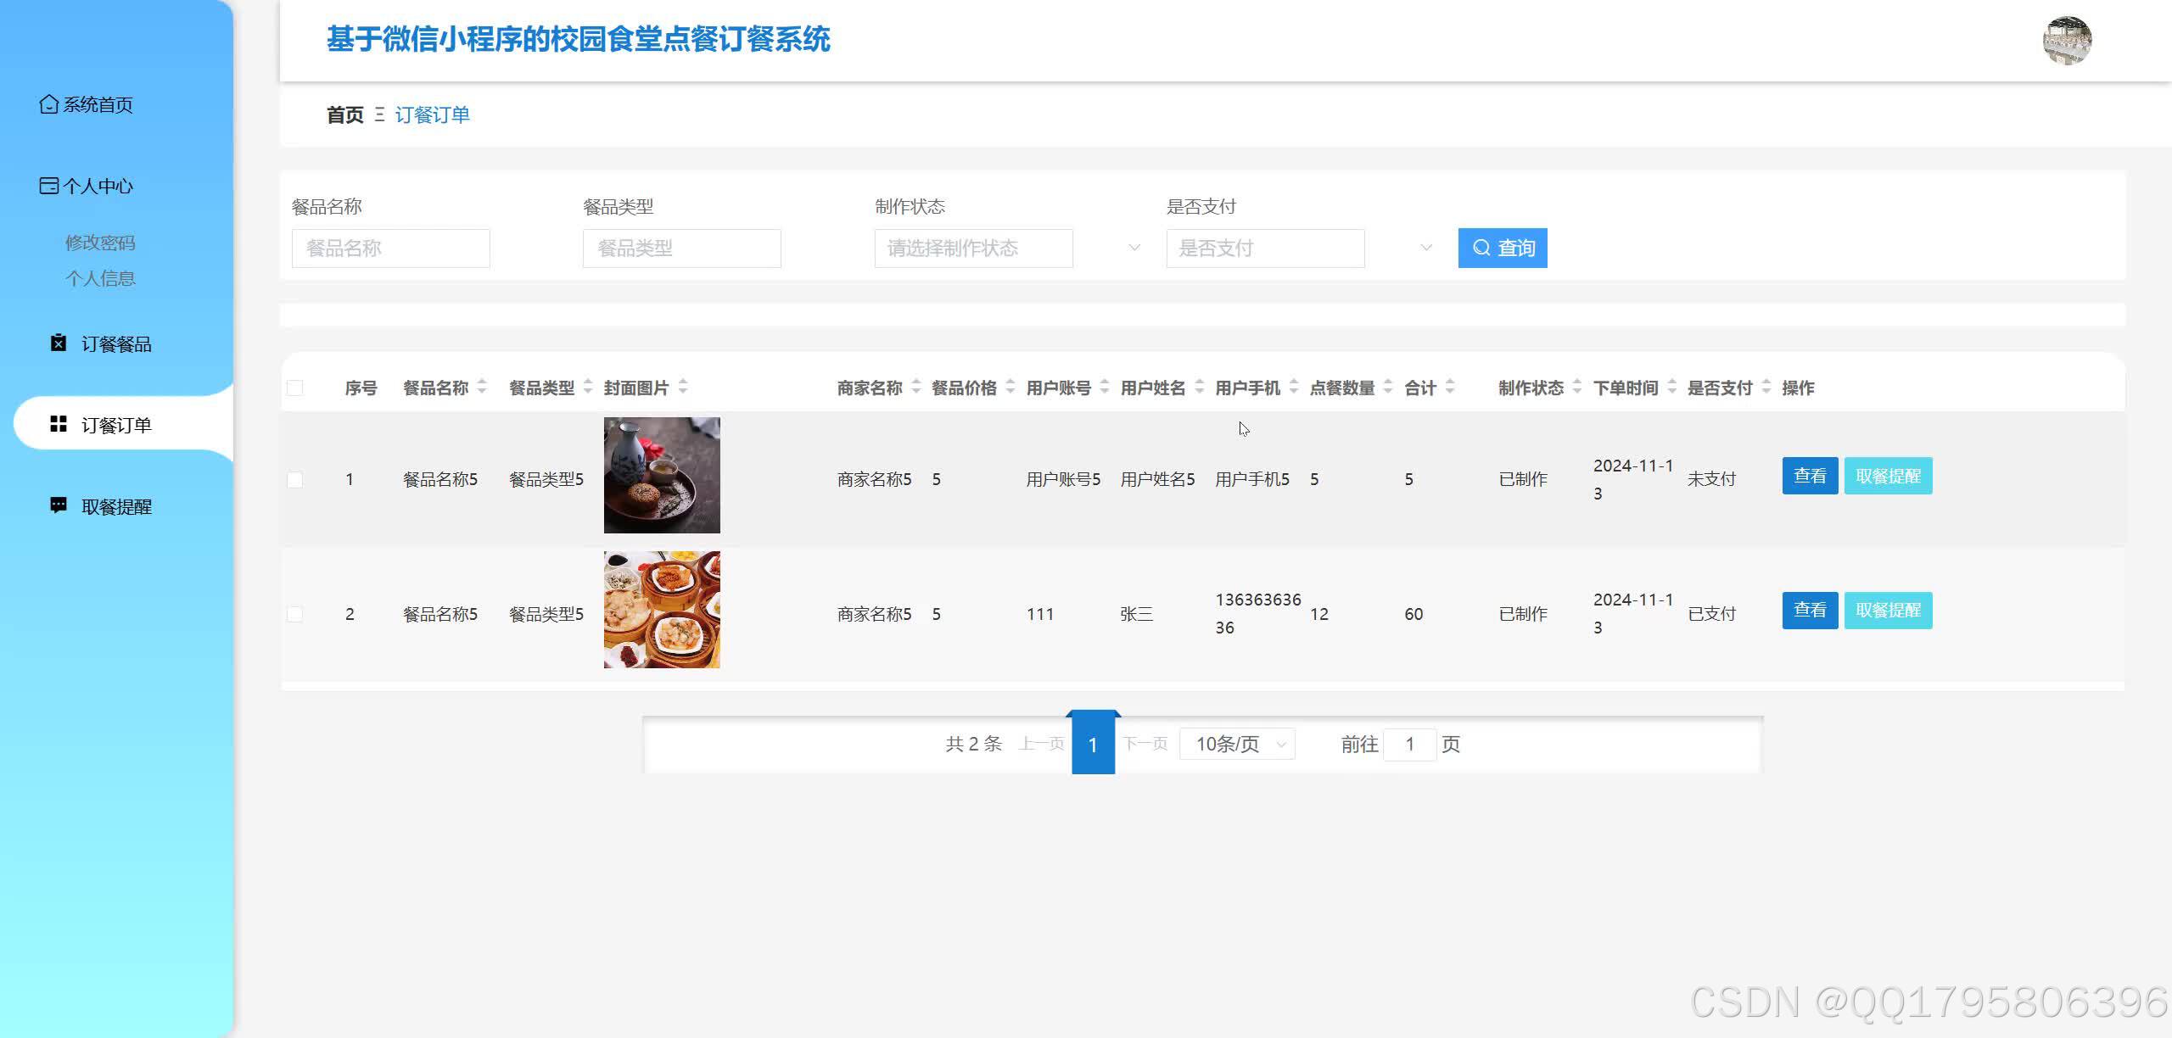Click the 系统首页 home icon

48,103
